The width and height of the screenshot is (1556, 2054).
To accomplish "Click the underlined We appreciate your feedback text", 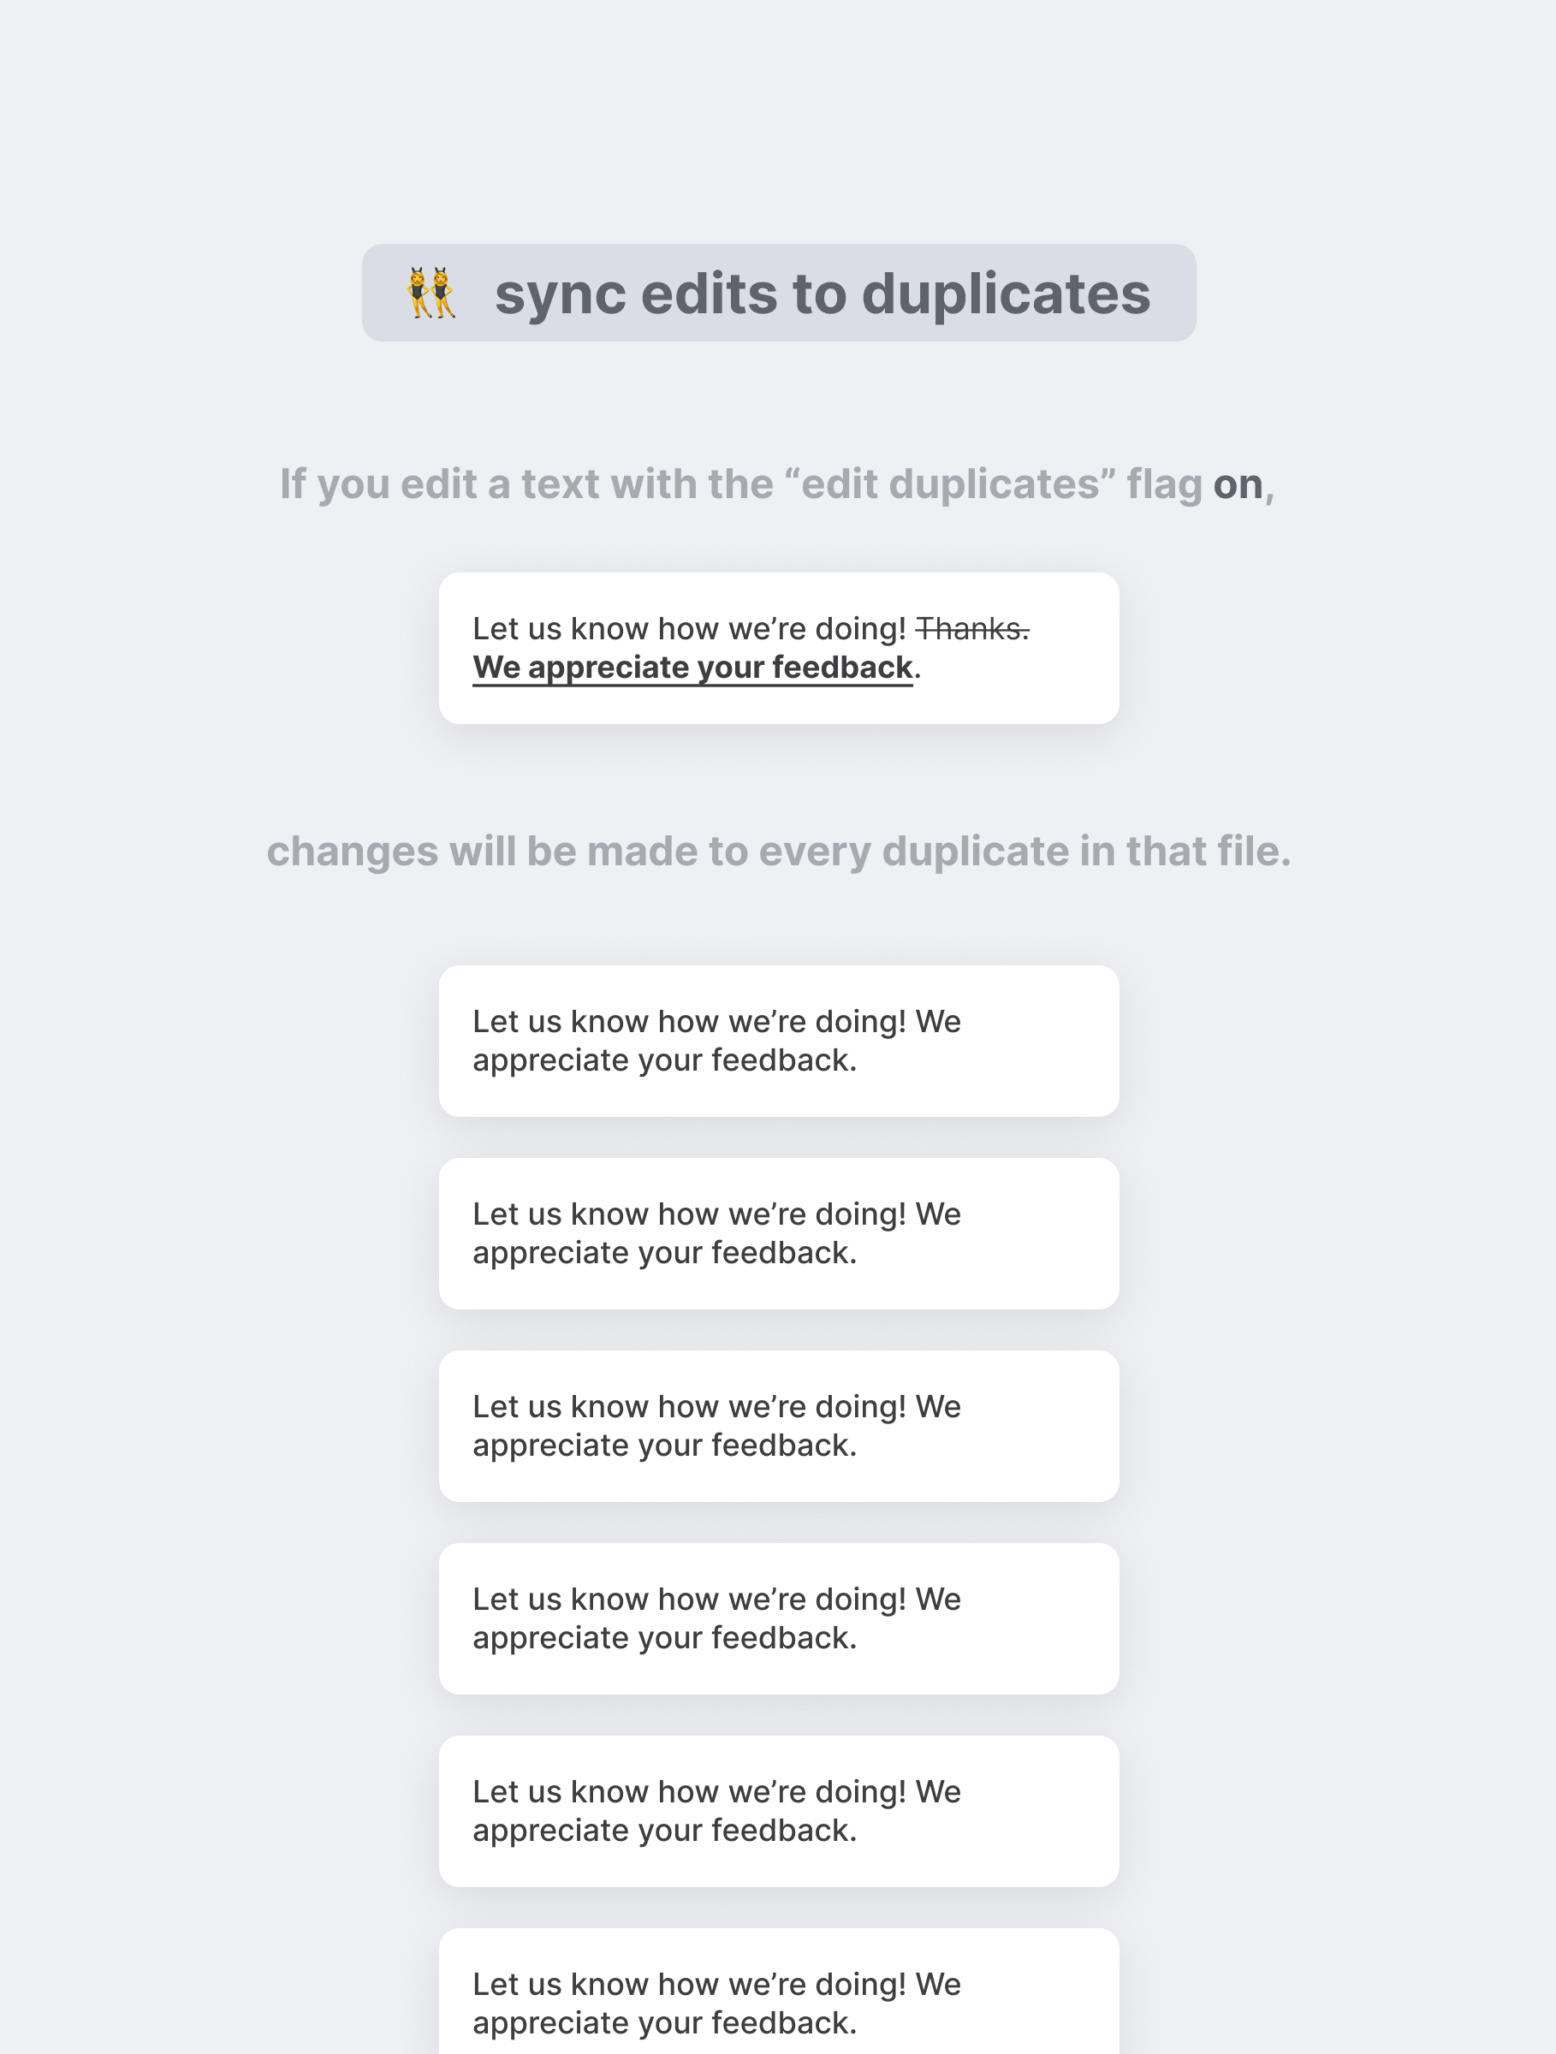I will coord(692,668).
